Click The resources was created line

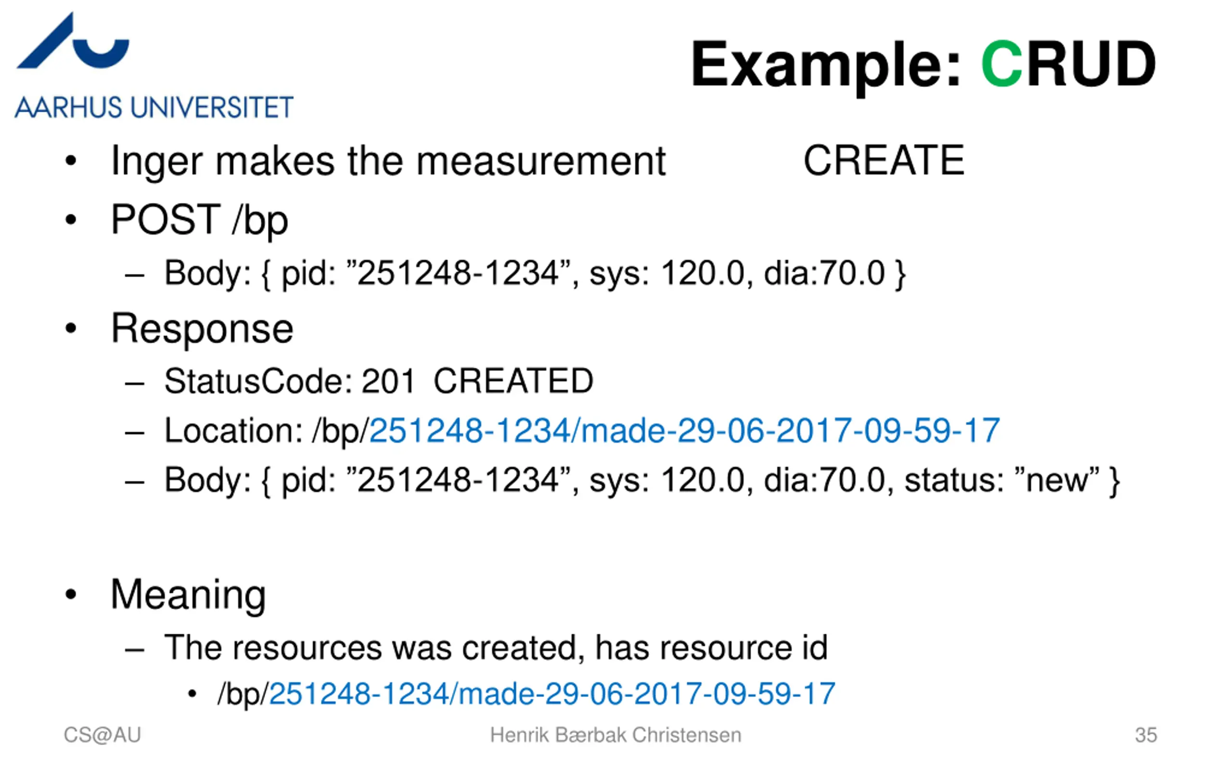point(496,648)
